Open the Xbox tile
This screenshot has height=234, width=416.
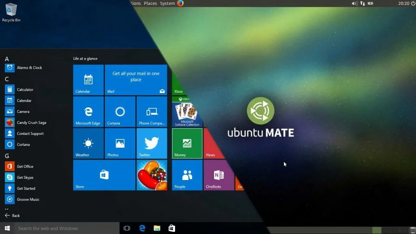coord(179,85)
